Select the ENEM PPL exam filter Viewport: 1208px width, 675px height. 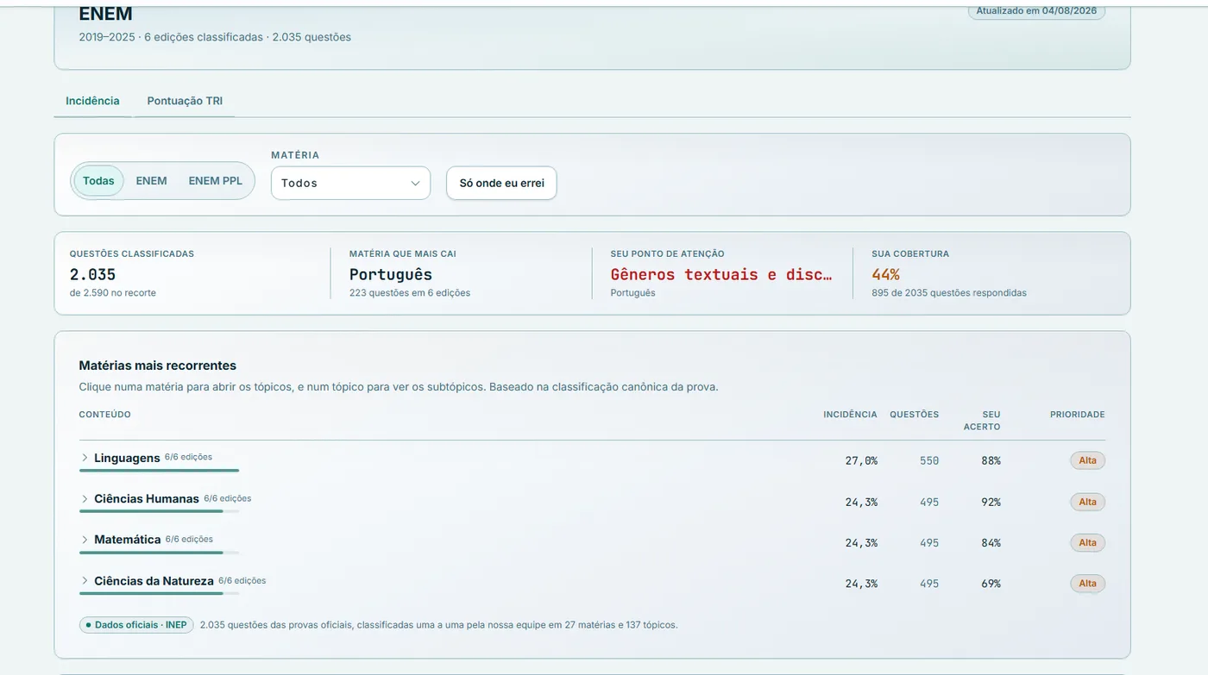(x=216, y=181)
